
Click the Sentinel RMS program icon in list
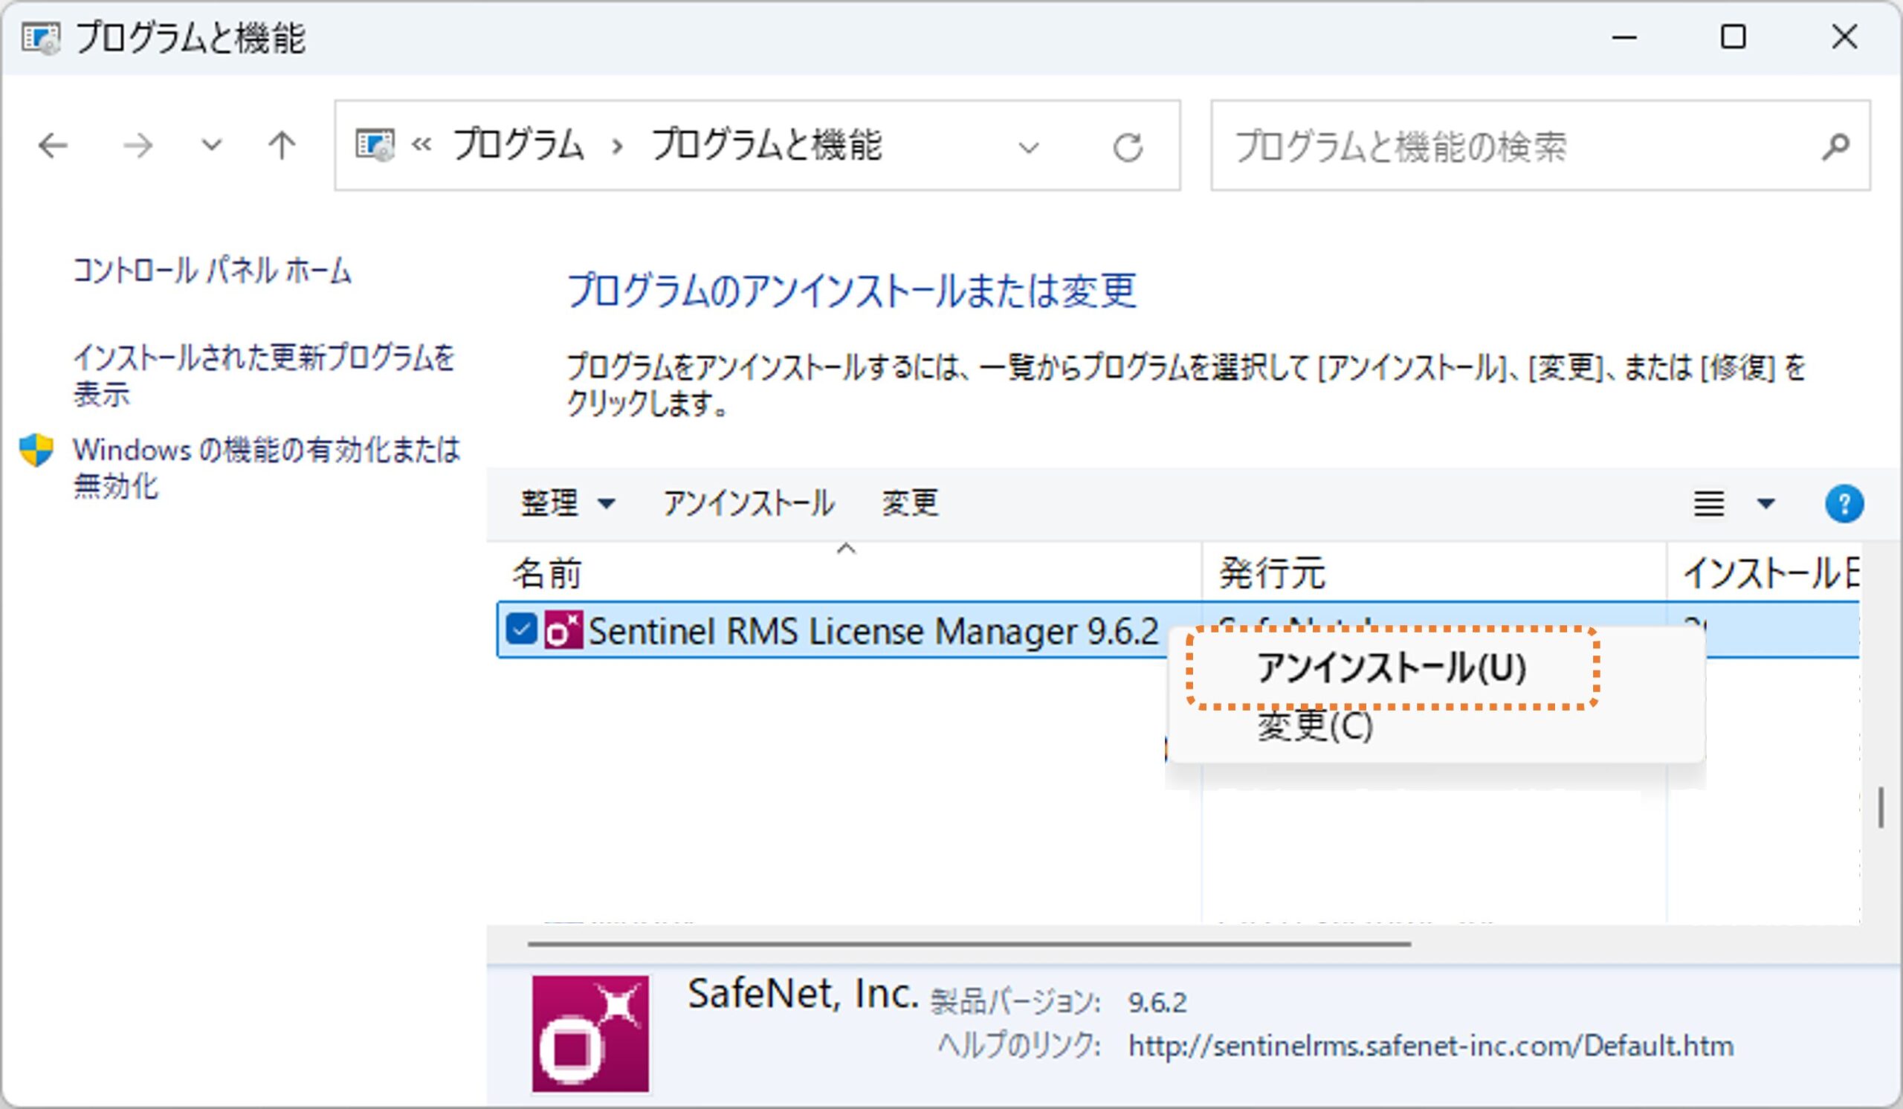pos(563,630)
